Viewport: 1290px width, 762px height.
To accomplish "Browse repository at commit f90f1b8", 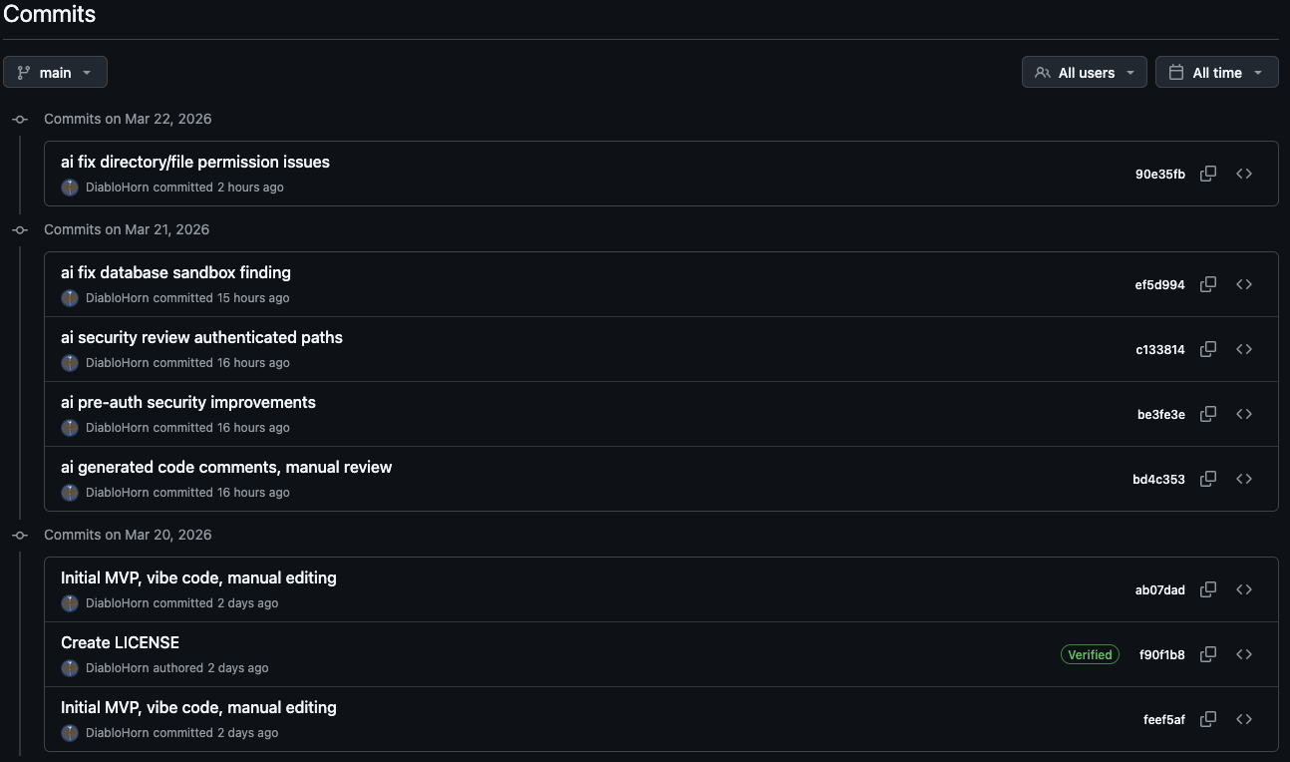I will (1244, 654).
